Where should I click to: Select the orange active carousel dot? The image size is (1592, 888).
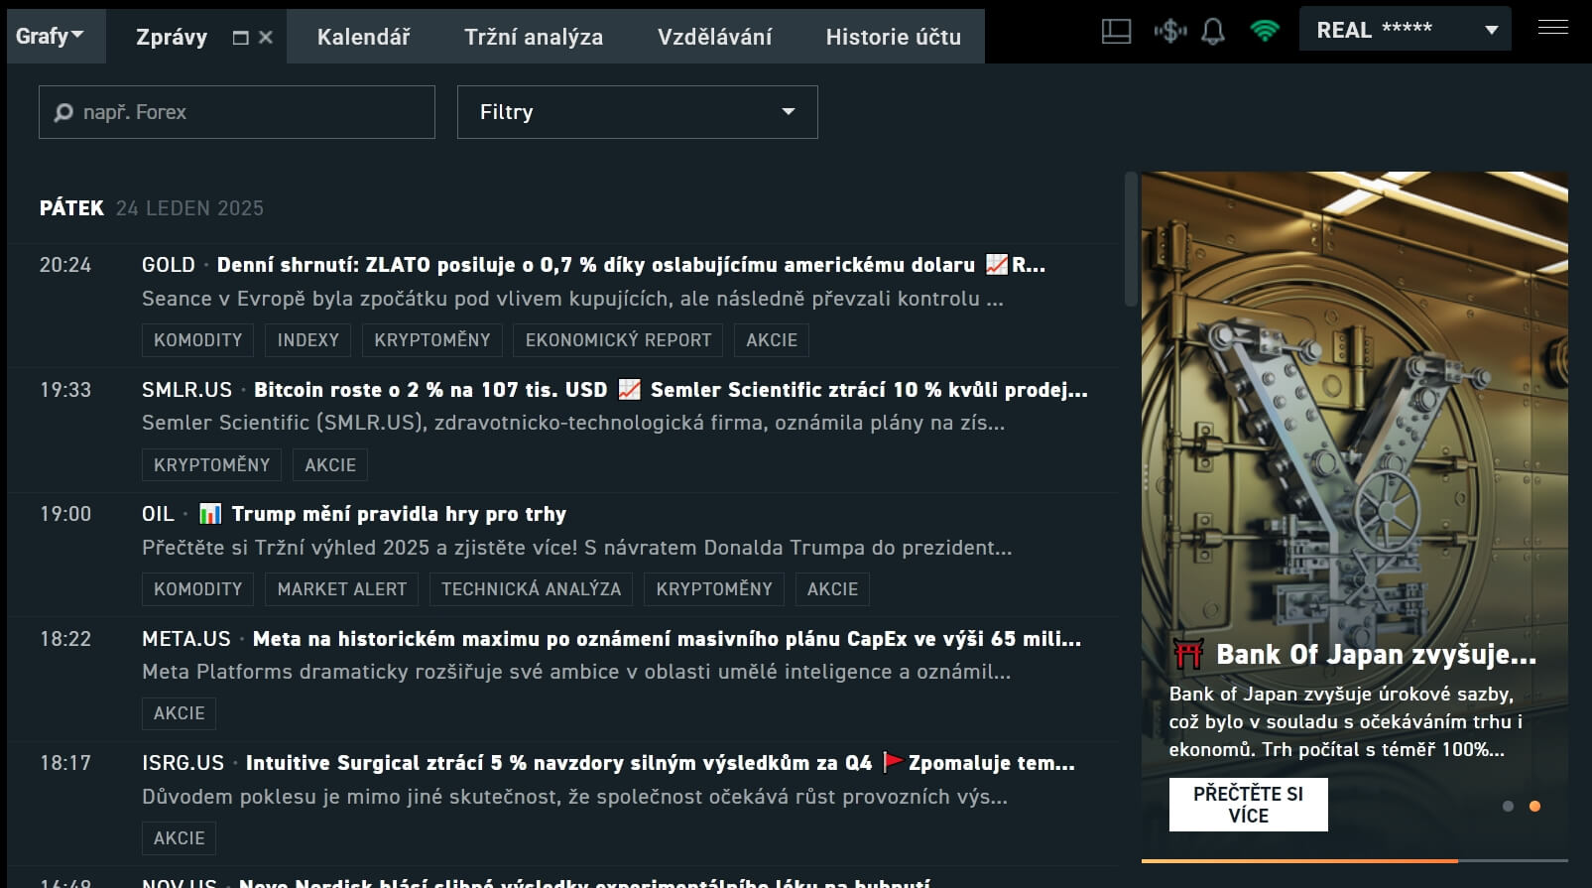click(x=1534, y=807)
